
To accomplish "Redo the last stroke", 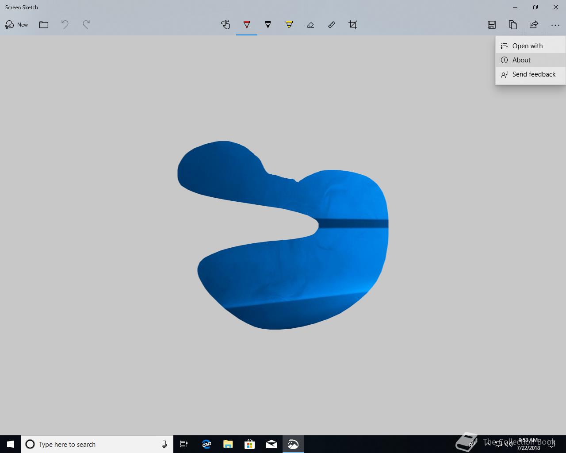I will (86, 25).
